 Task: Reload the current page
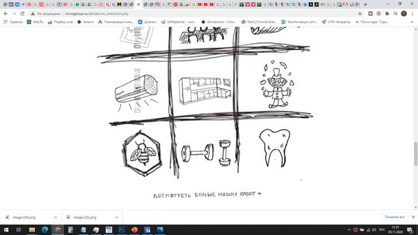pyautogui.click(x=22, y=14)
